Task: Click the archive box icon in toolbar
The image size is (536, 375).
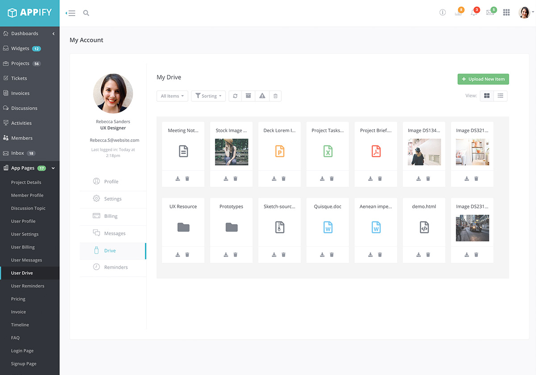Action: point(248,96)
